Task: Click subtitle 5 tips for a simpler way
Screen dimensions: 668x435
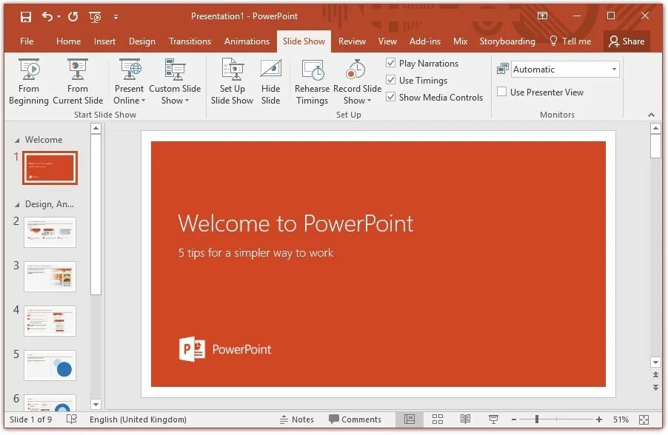Action: point(255,253)
